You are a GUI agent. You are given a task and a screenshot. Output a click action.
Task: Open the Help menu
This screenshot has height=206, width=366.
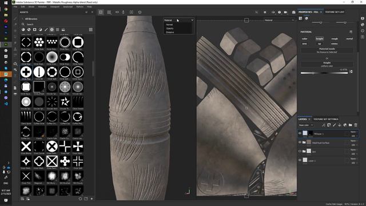89,7
